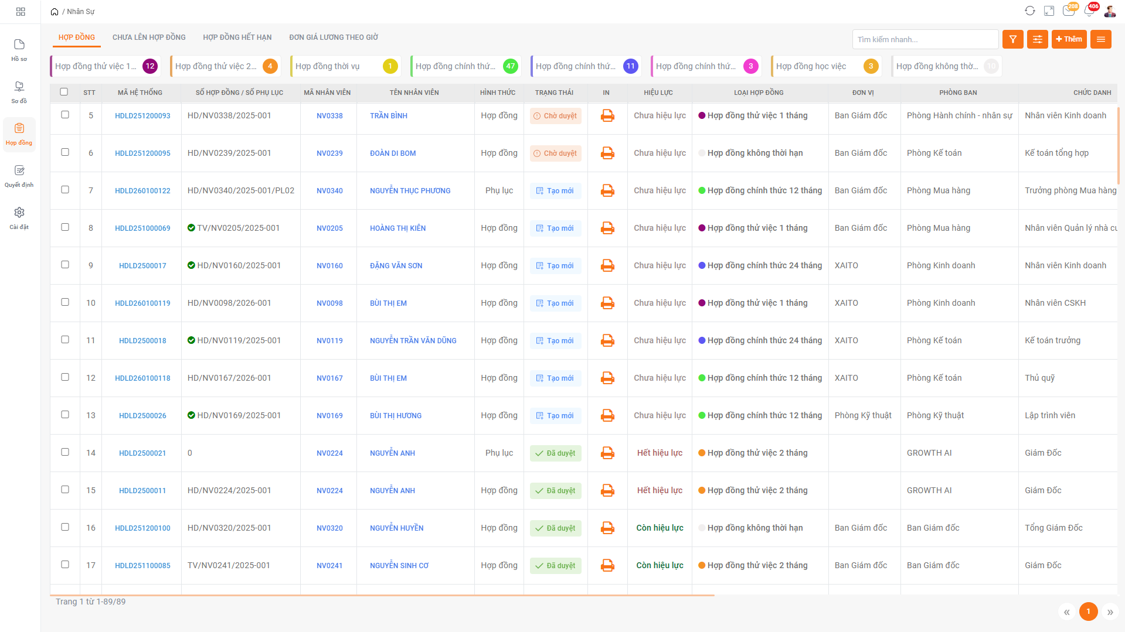Open Cài đặt settings in sidebar
This screenshot has width=1125, height=632.
coord(19,218)
